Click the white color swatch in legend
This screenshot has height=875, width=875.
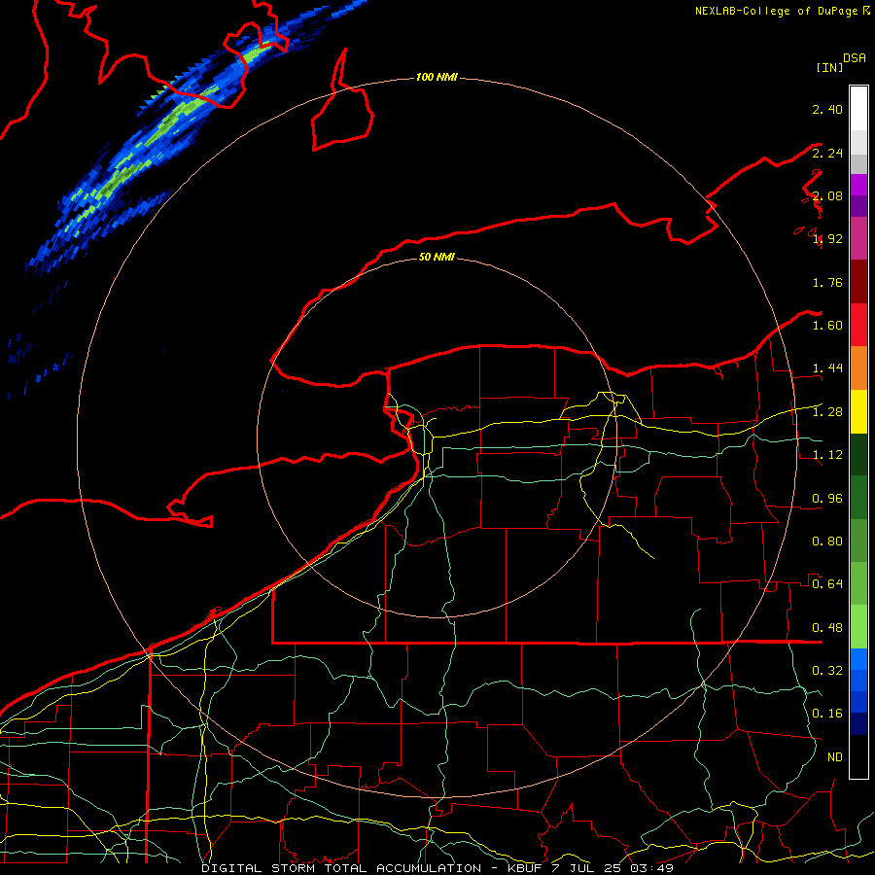tap(858, 108)
